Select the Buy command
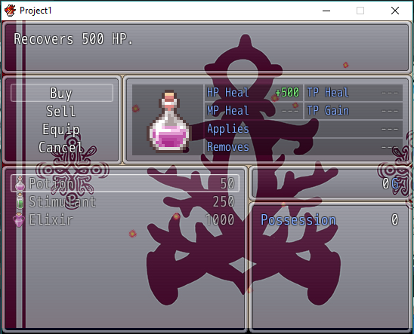The width and height of the screenshot is (414, 334). pos(62,93)
